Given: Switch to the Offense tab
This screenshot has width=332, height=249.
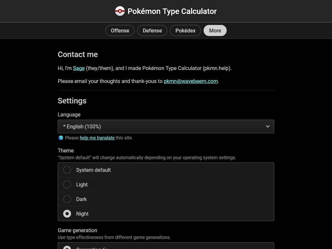Looking at the screenshot, I should (x=120, y=30).
